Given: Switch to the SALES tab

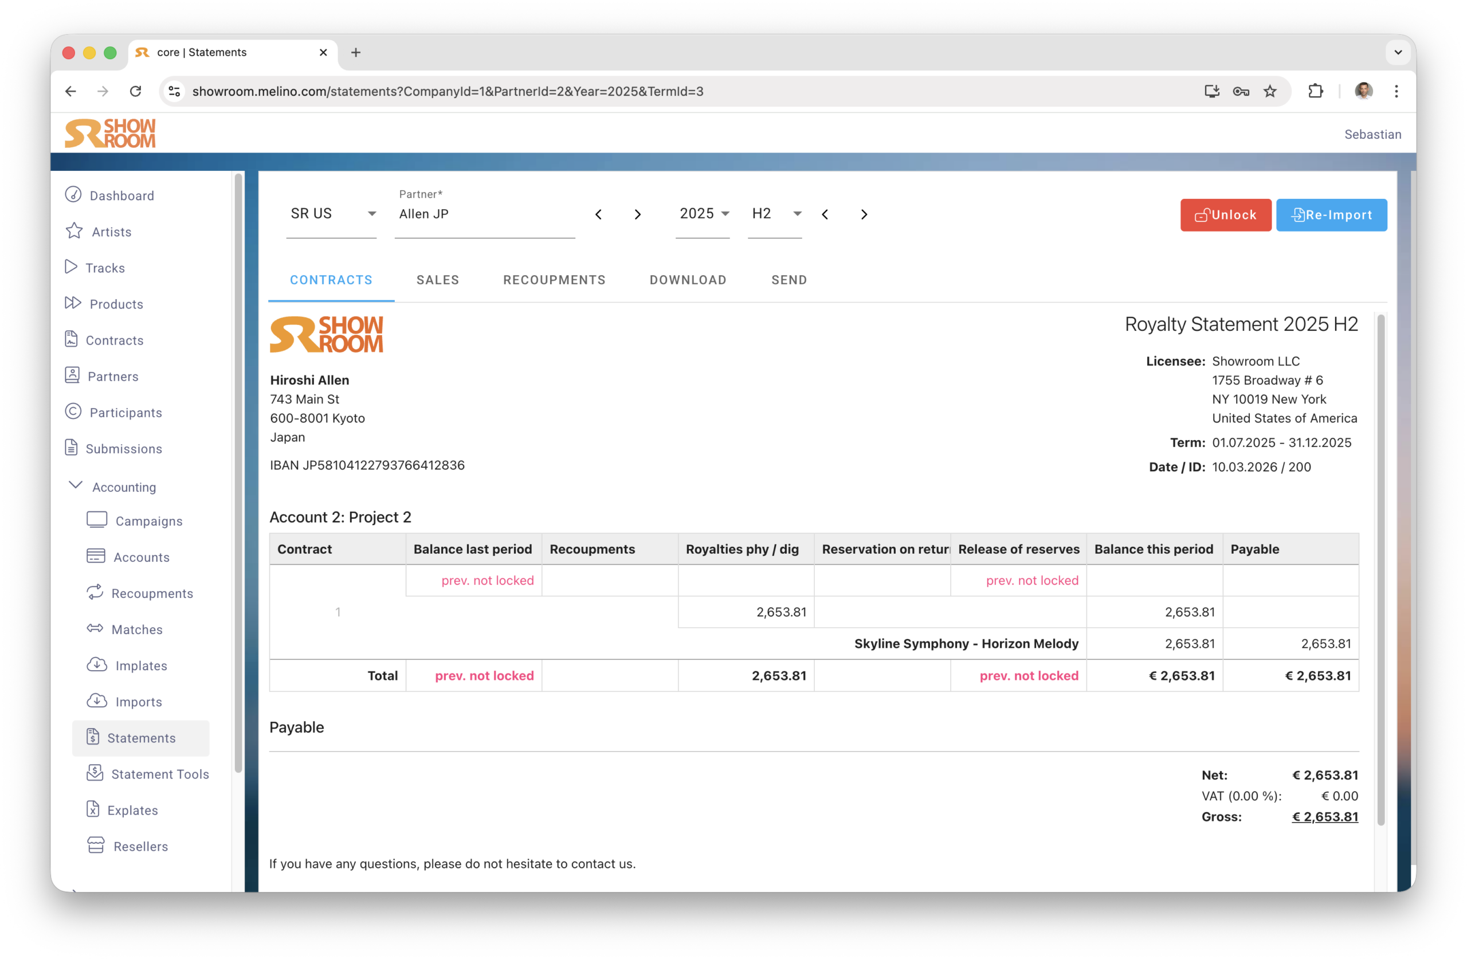Looking at the screenshot, I should (438, 280).
